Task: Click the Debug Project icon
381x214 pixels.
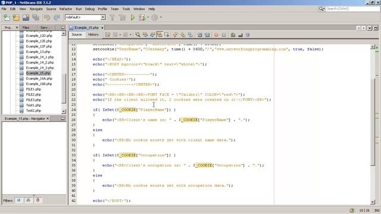Action: point(142,17)
